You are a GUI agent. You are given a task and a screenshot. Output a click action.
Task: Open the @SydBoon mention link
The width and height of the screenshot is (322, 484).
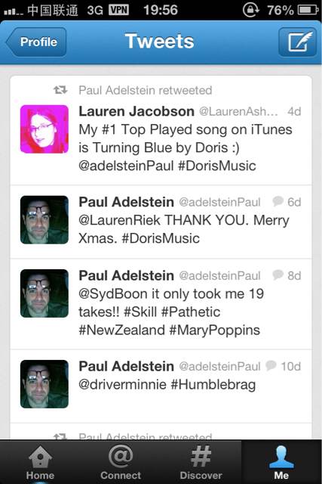coord(113,294)
